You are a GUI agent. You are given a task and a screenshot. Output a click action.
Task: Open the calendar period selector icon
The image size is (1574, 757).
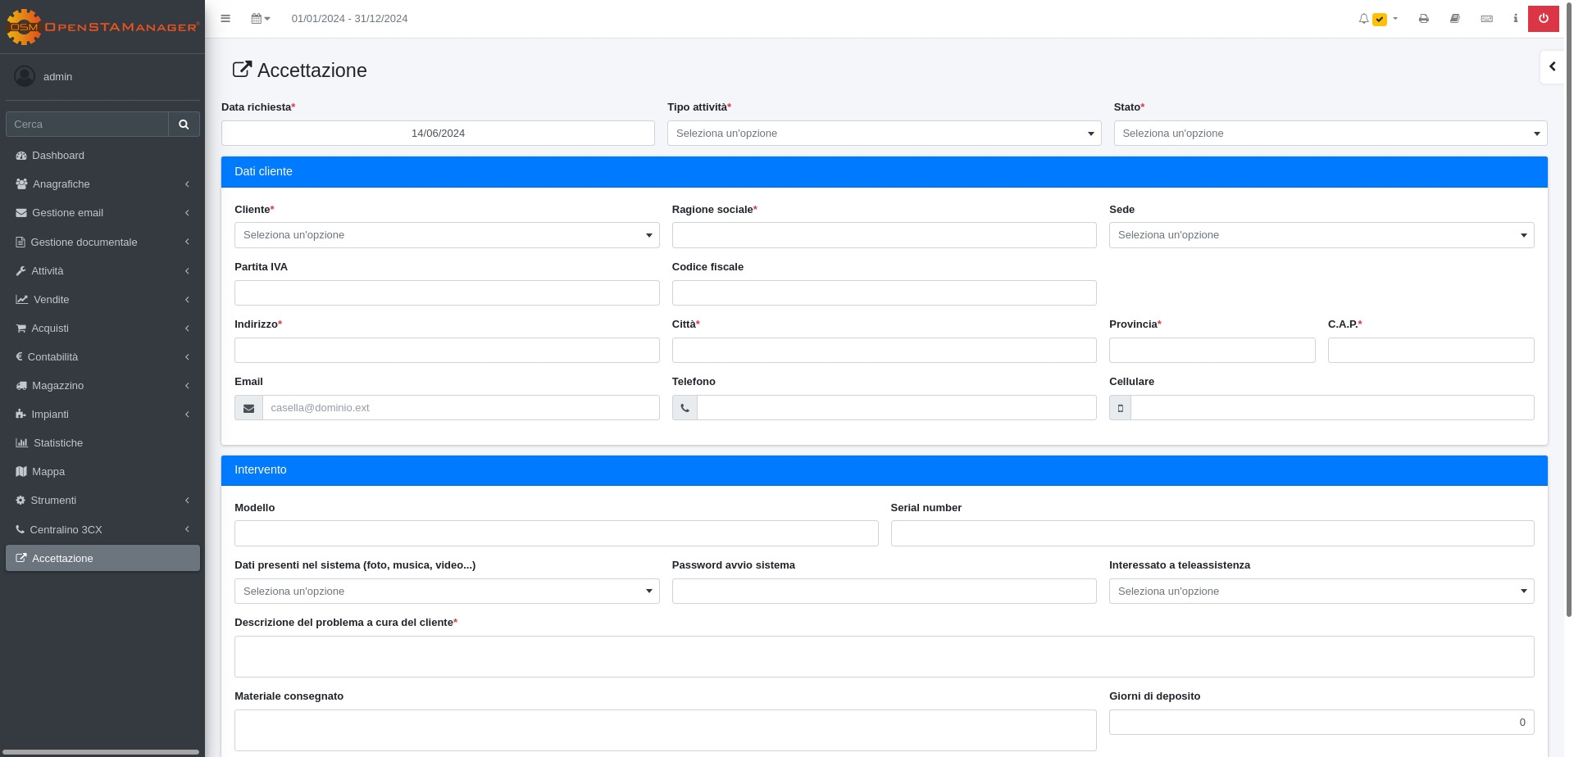coord(260,19)
